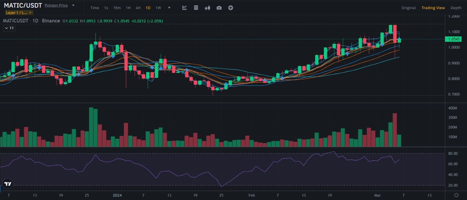
Task: Click the +0.0212 (+2.05%) change value
Action: 147,21
